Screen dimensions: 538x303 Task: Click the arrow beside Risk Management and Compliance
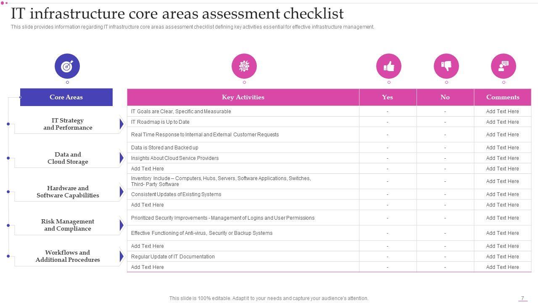pos(121,225)
